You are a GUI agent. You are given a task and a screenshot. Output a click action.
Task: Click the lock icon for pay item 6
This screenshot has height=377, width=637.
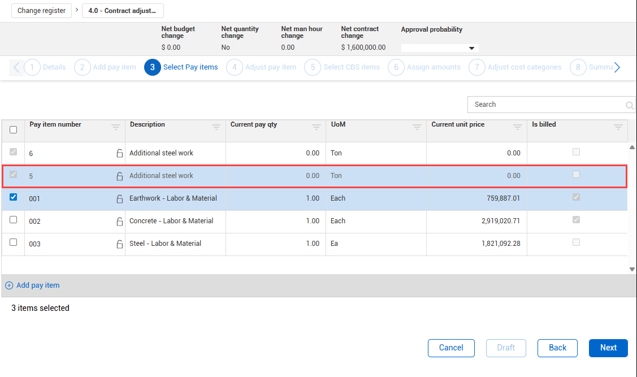[119, 153]
